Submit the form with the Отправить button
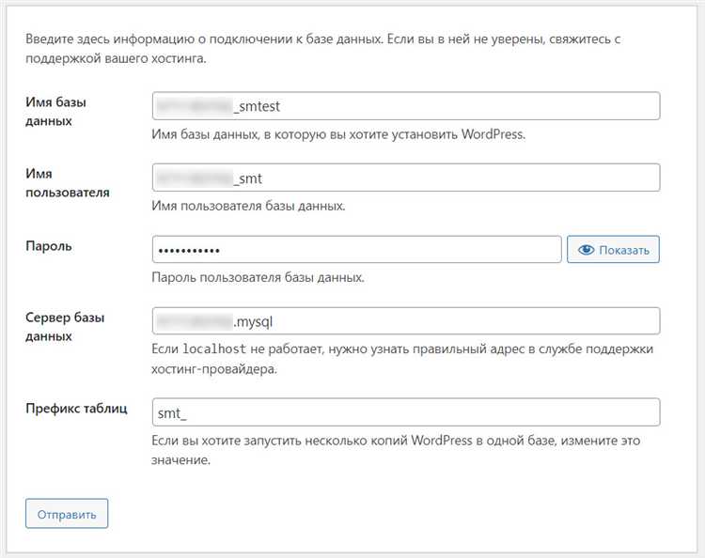 click(67, 514)
